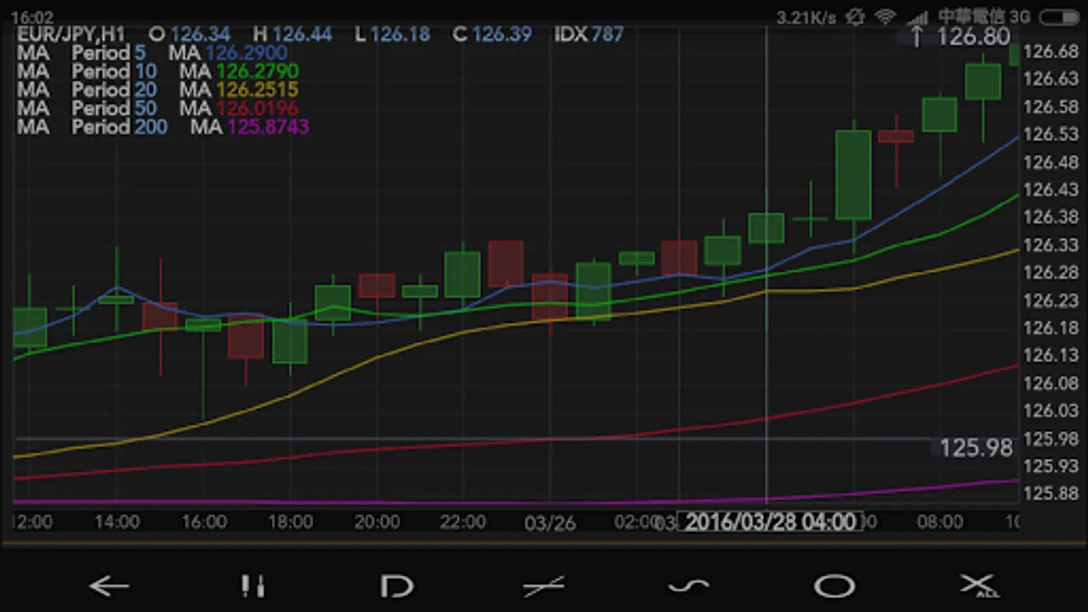The image size is (1088, 612).
Task: Tap the 126.53 price axis label
Action: pos(1051,134)
